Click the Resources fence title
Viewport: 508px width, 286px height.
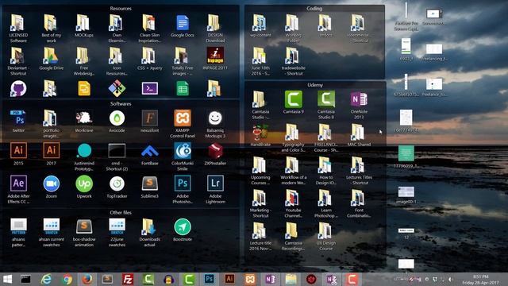coord(121,9)
